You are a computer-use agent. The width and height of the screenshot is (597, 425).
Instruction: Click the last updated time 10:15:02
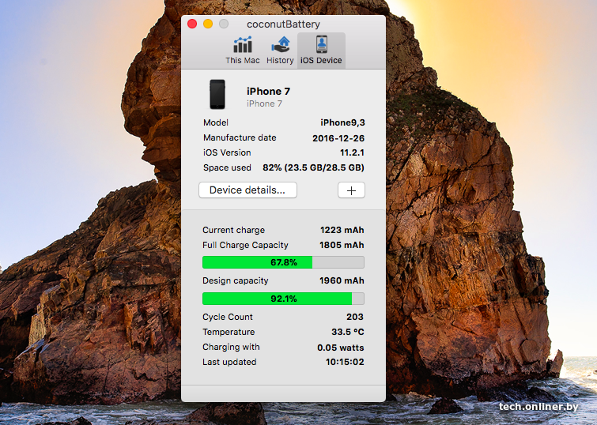click(345, 363)
